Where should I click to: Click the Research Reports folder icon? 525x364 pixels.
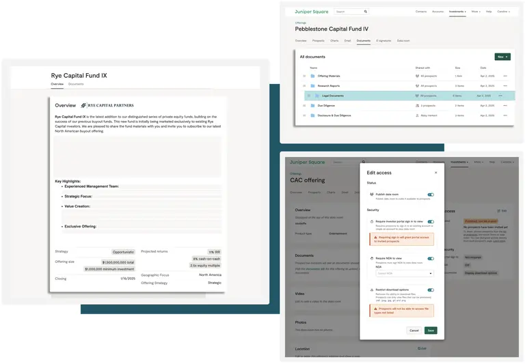(313, 86)
